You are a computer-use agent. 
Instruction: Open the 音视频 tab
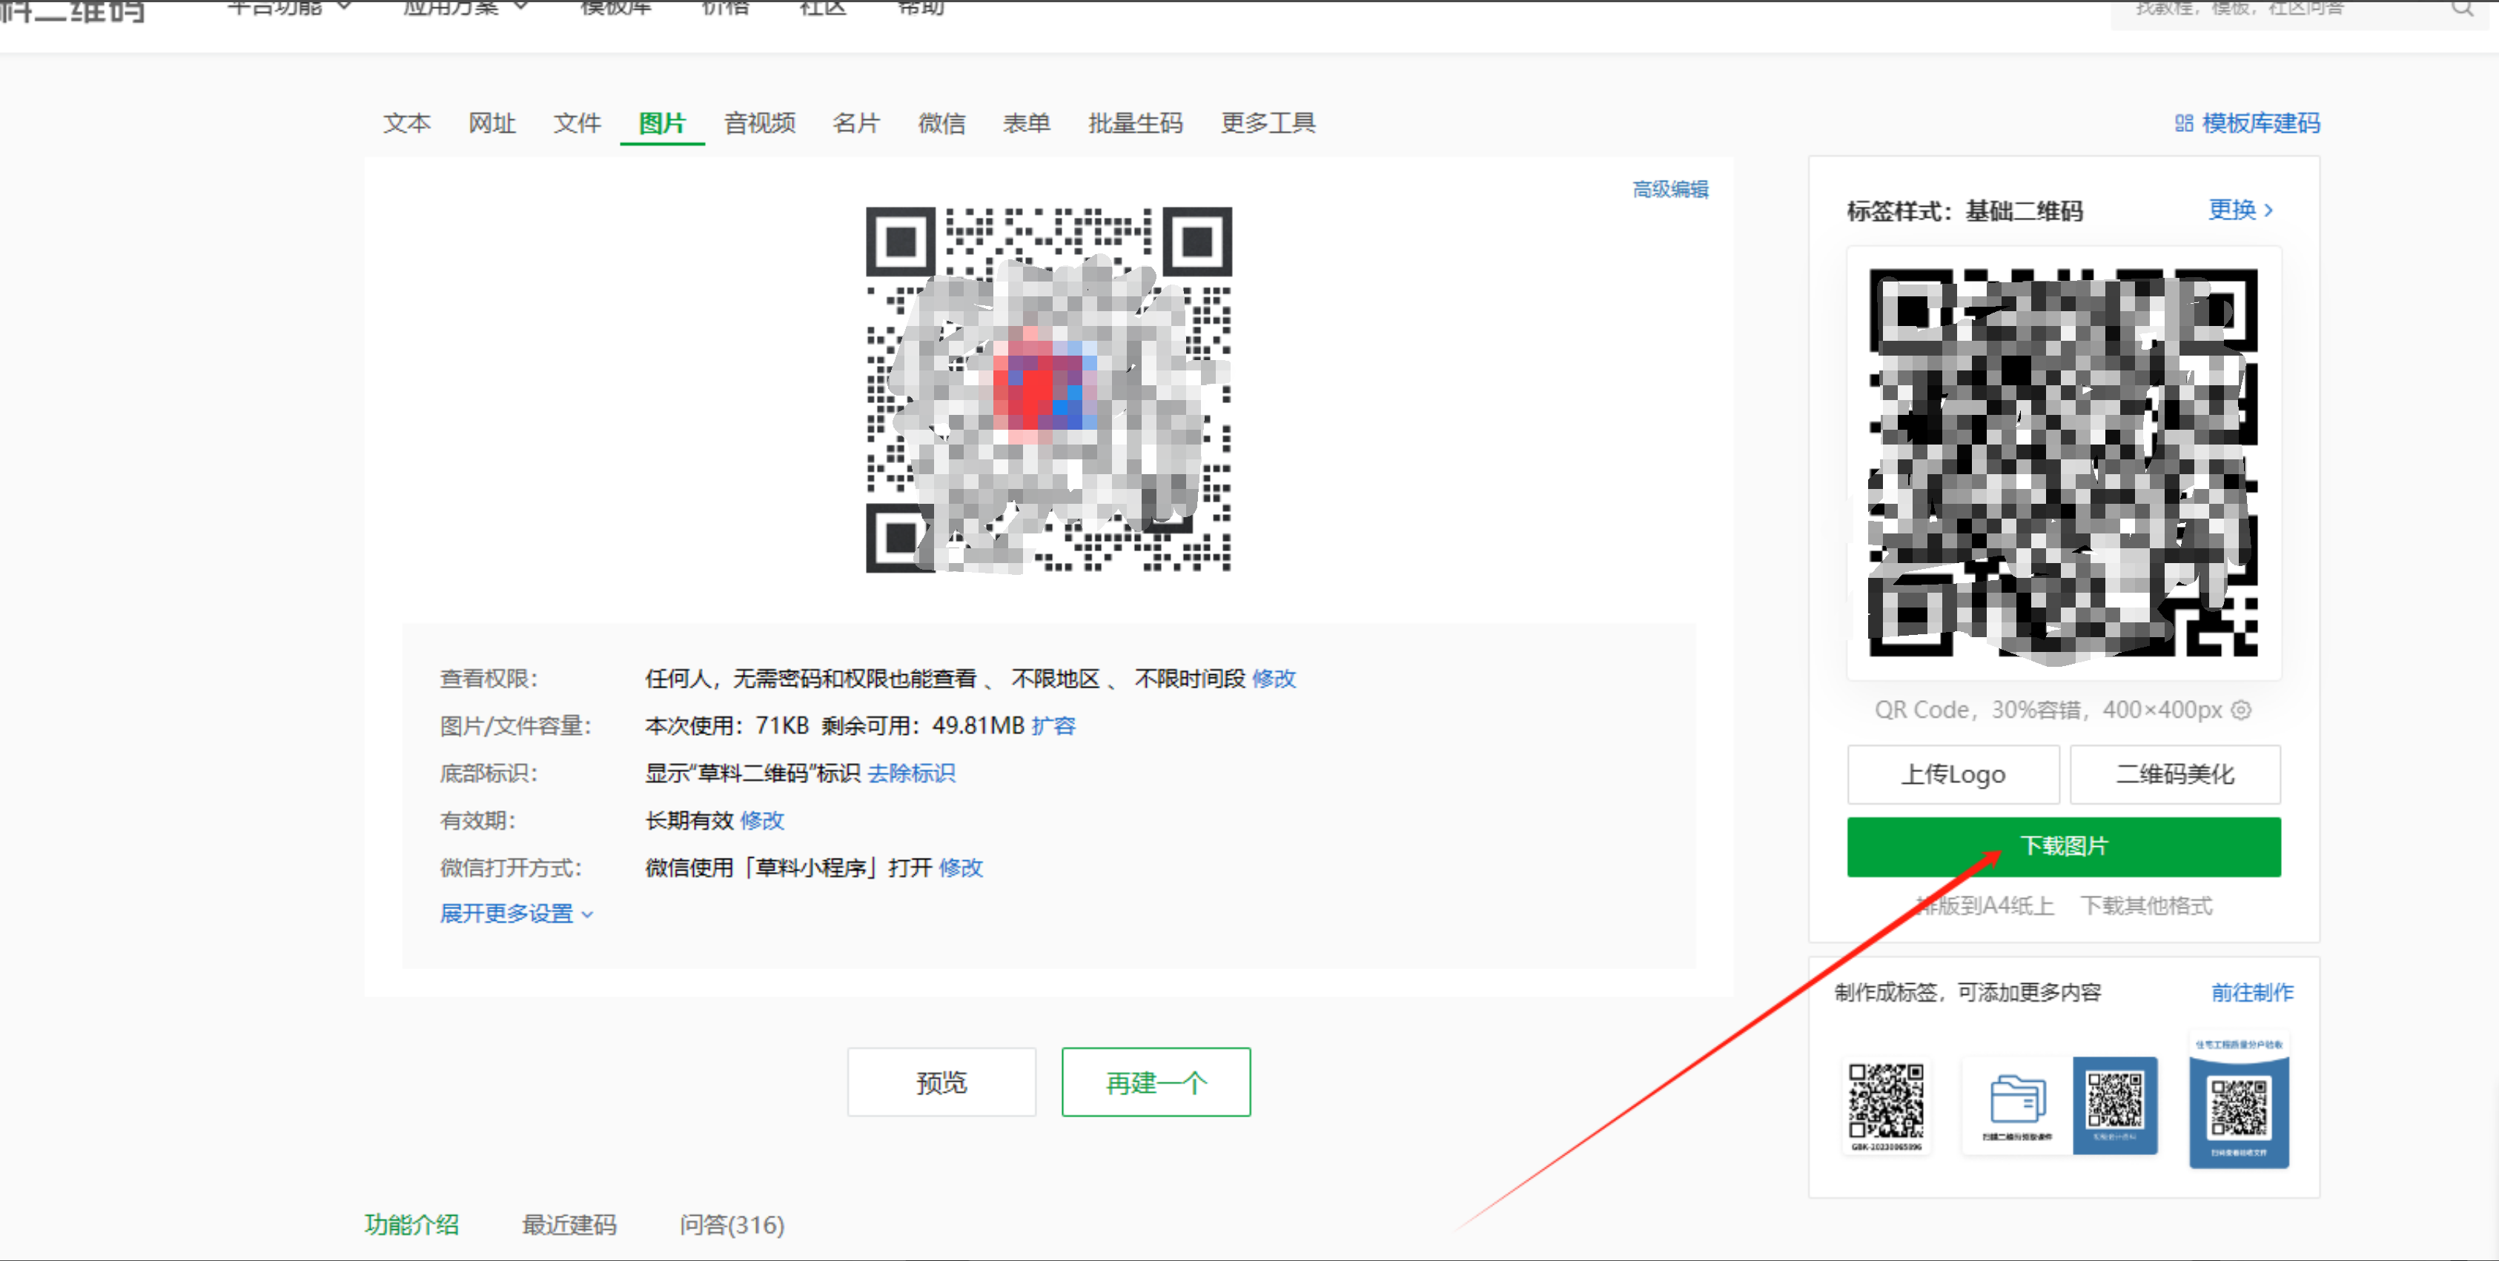coord(760,123)
